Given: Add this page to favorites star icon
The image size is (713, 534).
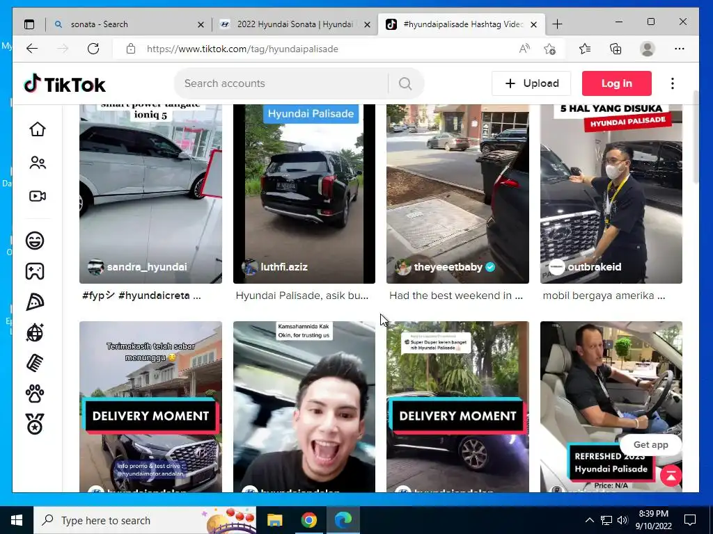Looking at the screenshot, I should pyautogui.click(x=550, y=49).
